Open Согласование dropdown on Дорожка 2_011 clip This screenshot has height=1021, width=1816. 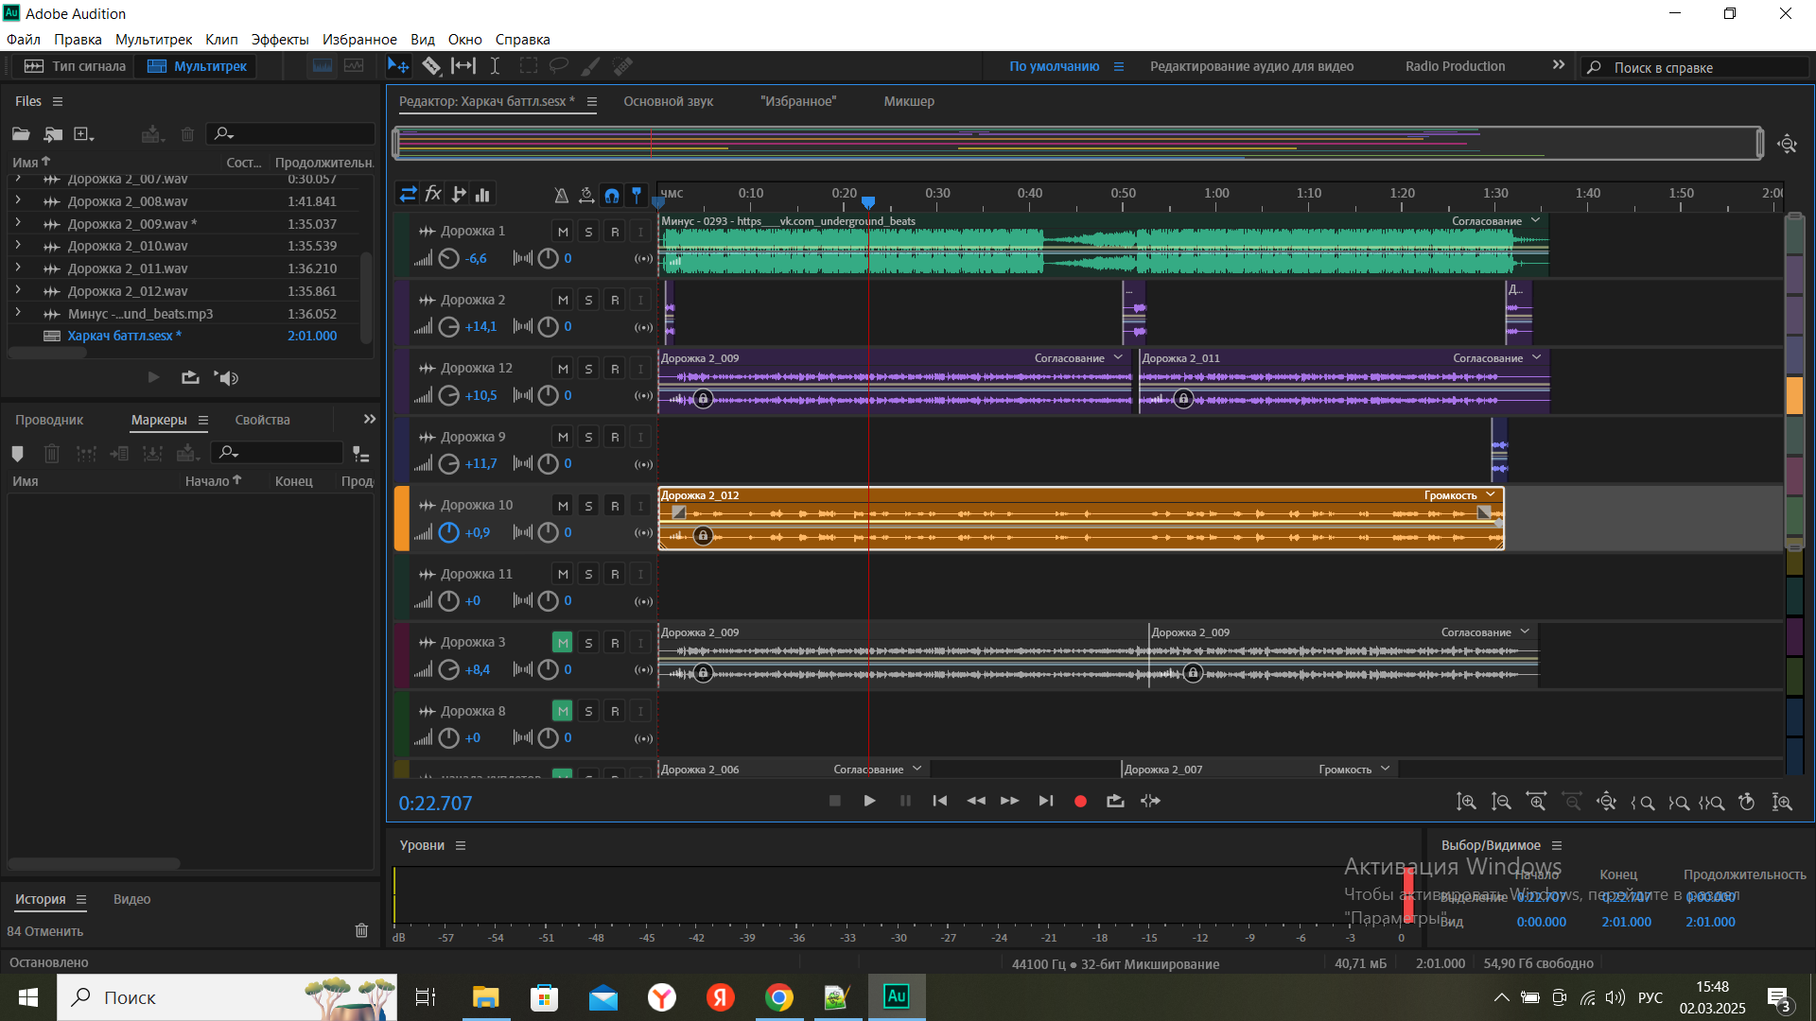click(x=1536, y=357)
